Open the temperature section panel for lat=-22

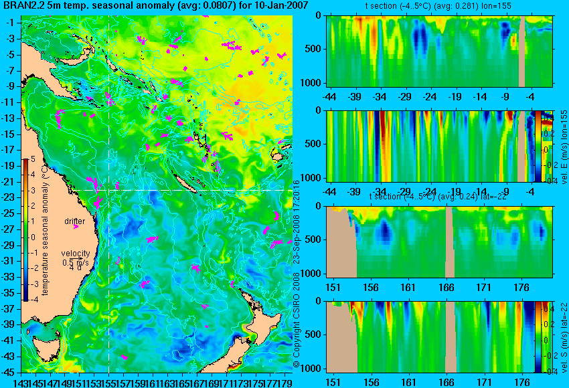click(x=439, y=242)
